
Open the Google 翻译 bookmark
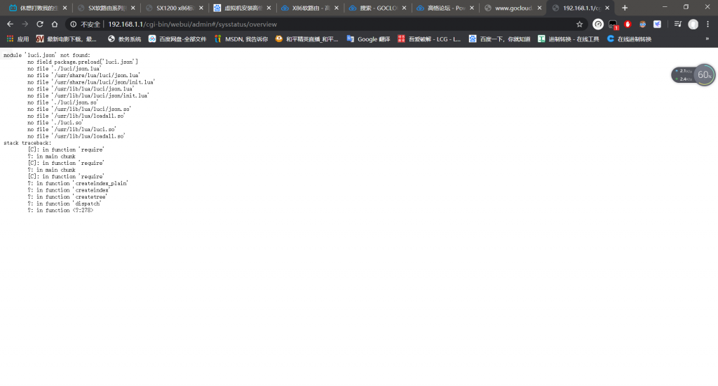[x=369, y=39]
